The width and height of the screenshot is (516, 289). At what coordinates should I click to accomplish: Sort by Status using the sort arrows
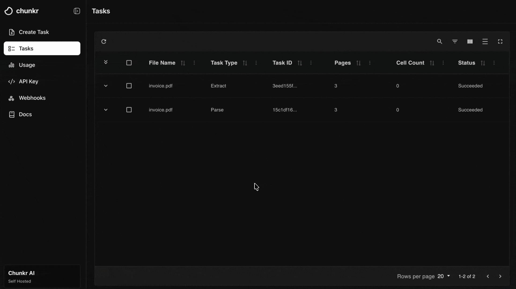[x=482, y=63]
